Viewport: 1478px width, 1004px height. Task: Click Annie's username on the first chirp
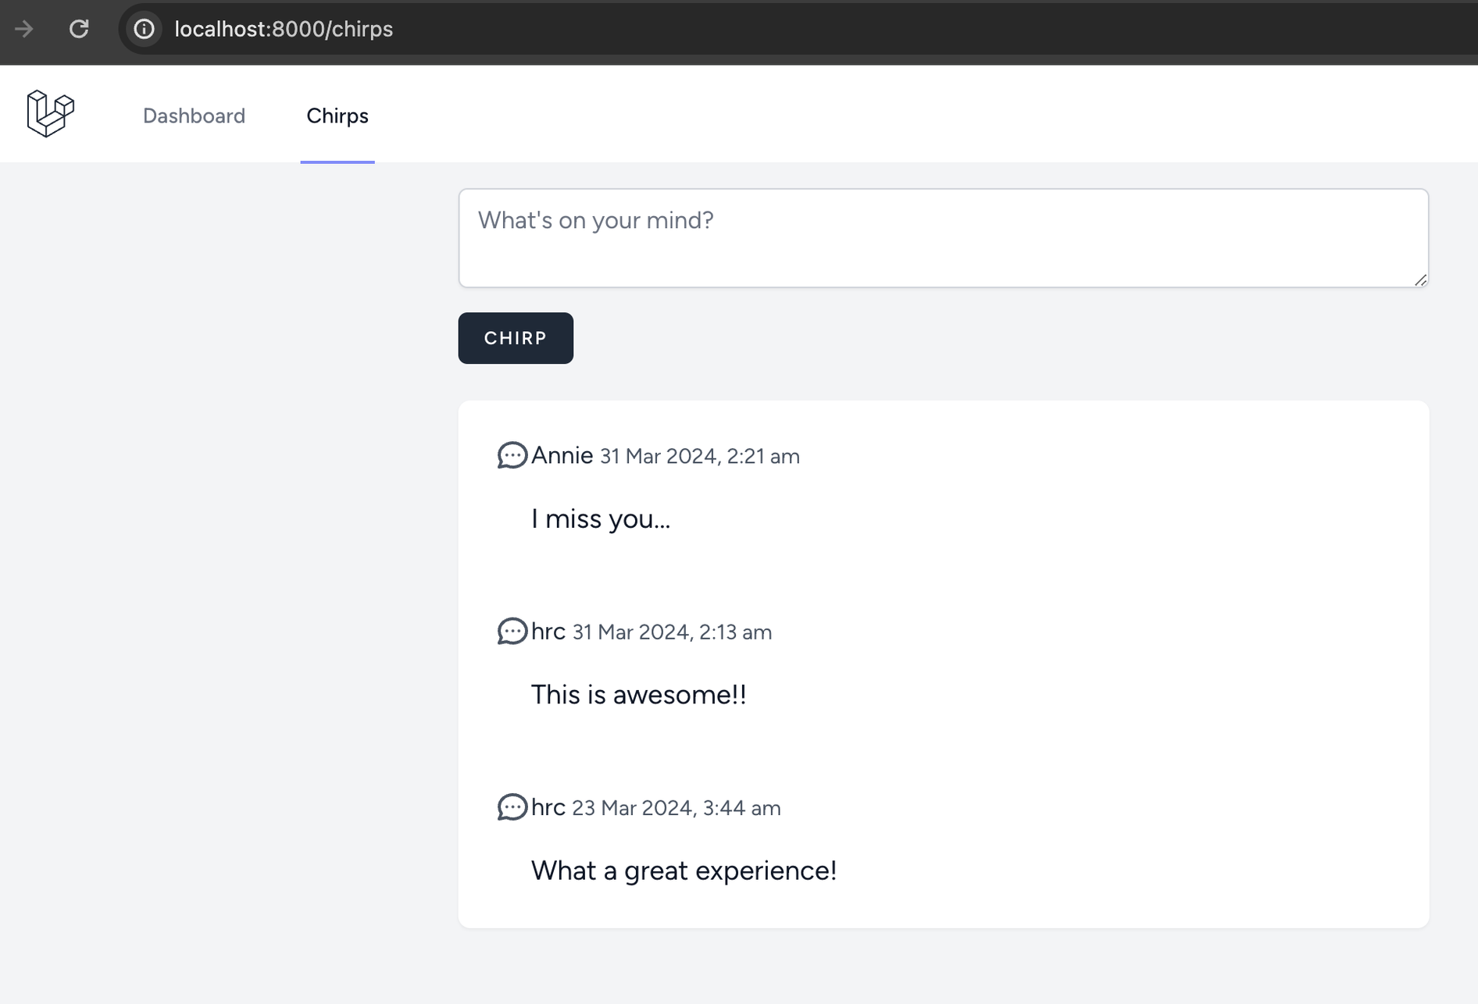tap(562, 455)
